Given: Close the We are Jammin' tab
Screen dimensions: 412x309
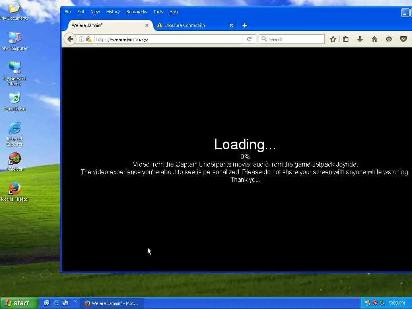Looking at the screenshot, I should 147,25.
